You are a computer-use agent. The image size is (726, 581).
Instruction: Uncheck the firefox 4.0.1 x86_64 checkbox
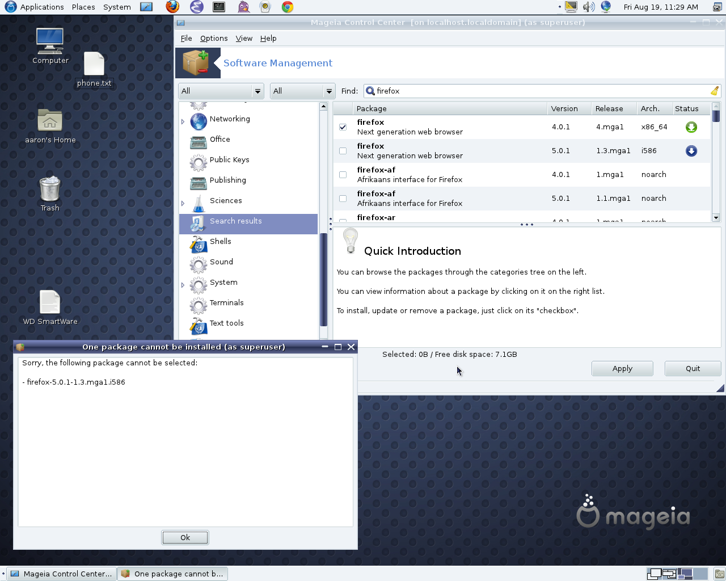click(x=343, y=127)
